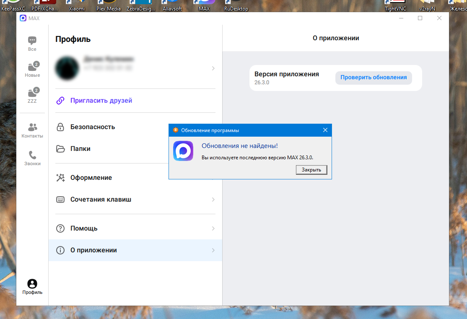
Task: Click the magic wand Оформление icon
Action: pos(60,177)
